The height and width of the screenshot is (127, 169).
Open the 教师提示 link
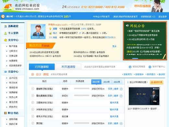151,74
